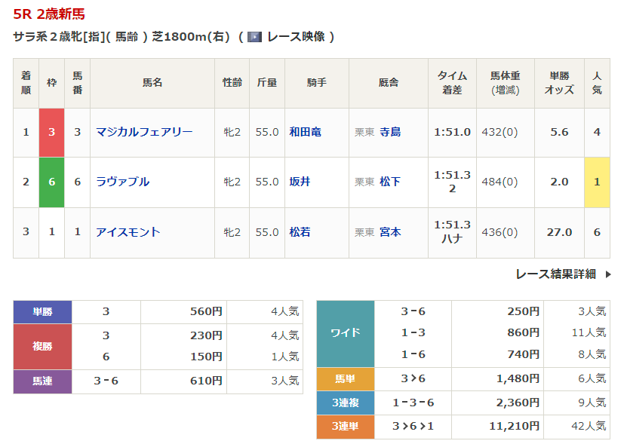Open jockey 松若 profile
Image resolution: width=624 pixels, height=447 pixels.
click(300, 232)
